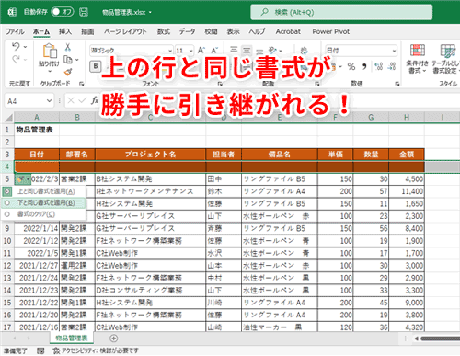Click the Copy icon in clipboard group
460x356 pixels.
(x=67, y=60)
